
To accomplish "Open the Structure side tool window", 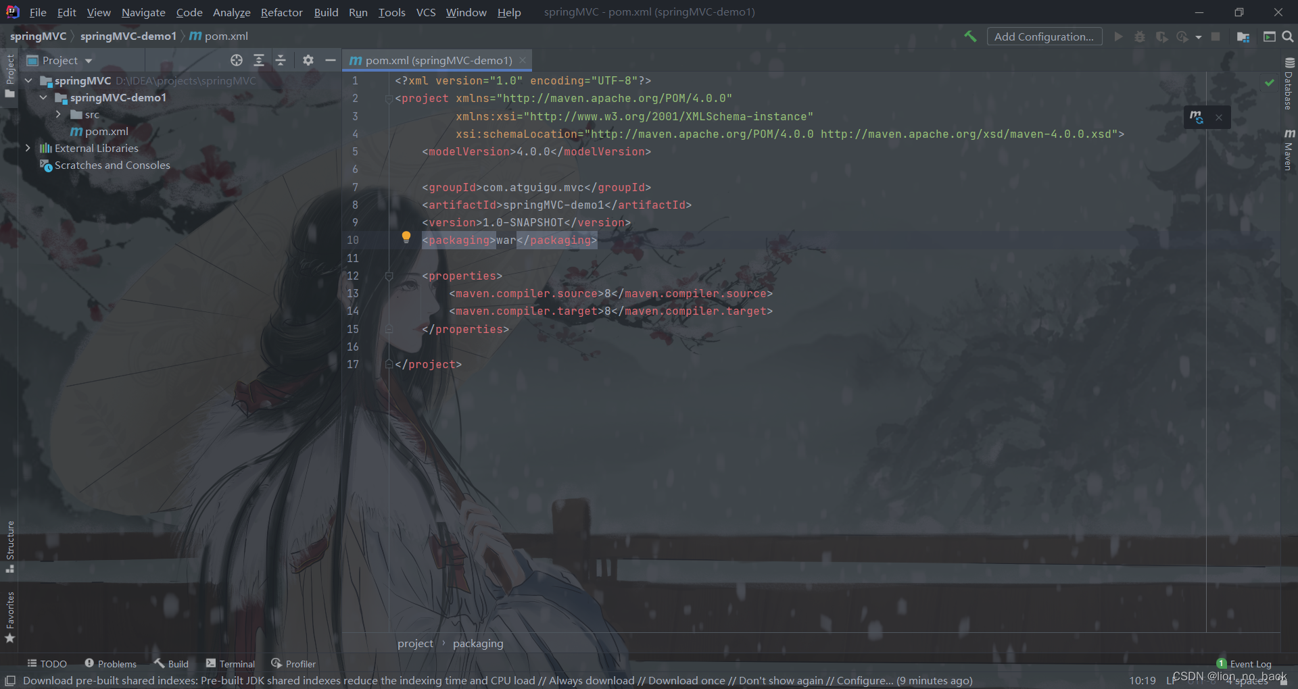I will pos(9,546).
